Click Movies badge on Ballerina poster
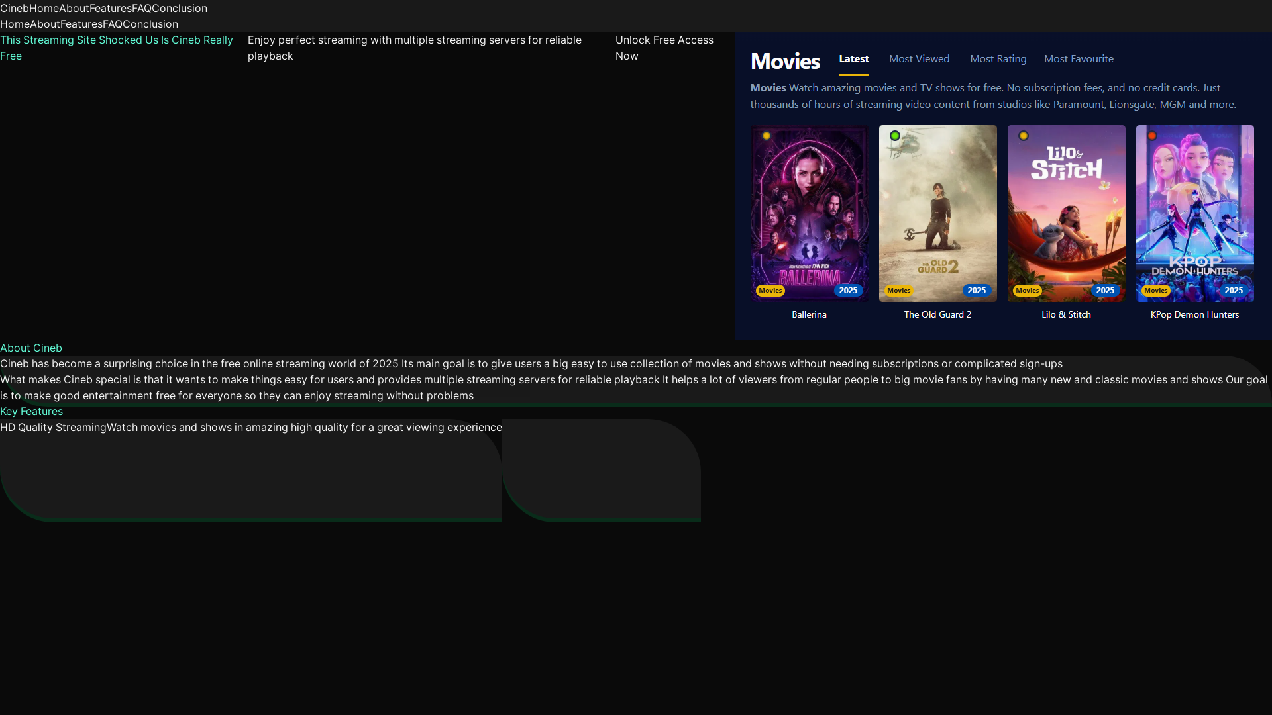This screenshot has height=715, width=1272. pyautogui.click(x=770, y=290)
